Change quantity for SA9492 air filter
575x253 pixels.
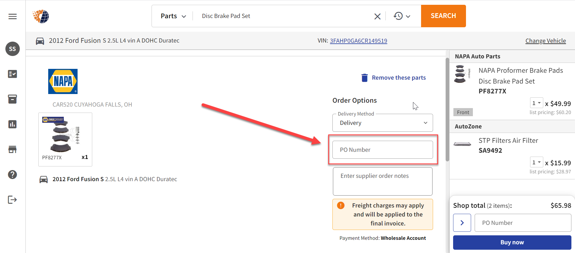pos(537,162)
